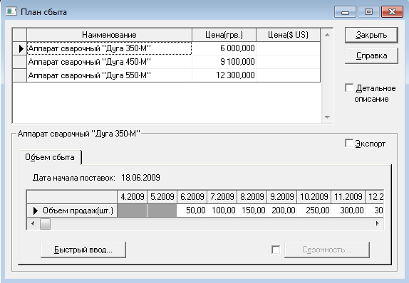
Task: Click sales cell 150,00 for 8.2009
Action: click(x=252, y=210)
